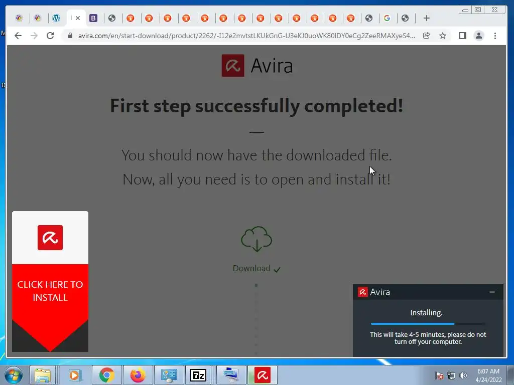Launch Firefox from the taskbar
Image resolution: width=514 pixels, height=385 pixels.
pos(138,375)
